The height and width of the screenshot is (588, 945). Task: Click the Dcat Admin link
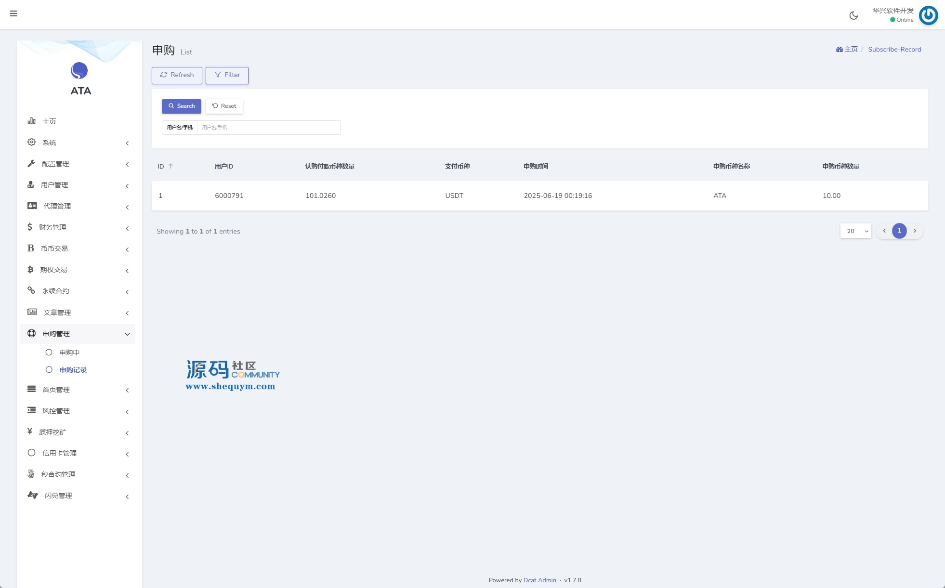tap(539, 580)
